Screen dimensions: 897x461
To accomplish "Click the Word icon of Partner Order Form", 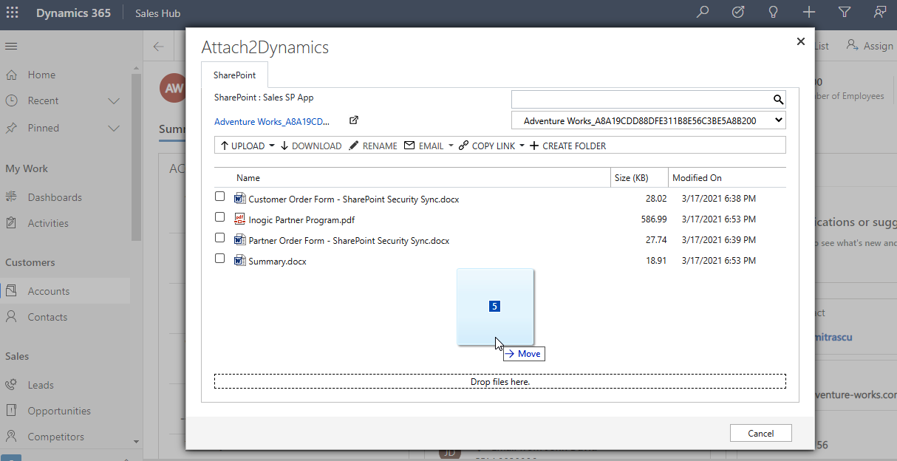I will point(239,239).
